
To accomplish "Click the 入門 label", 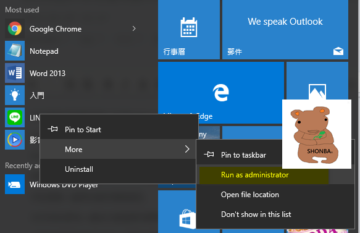I will point(37,95).
